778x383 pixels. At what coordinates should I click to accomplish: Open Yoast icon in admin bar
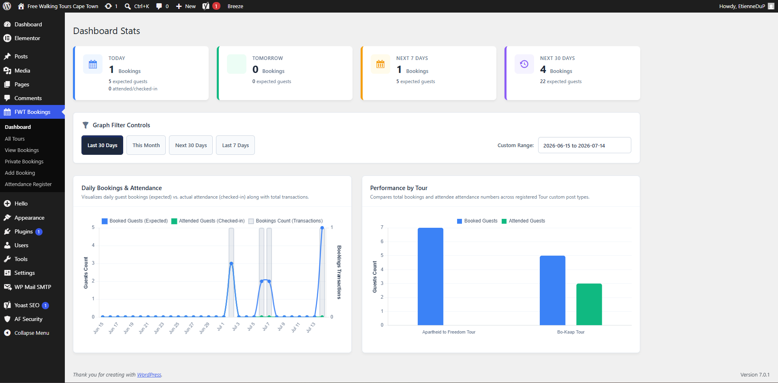click(x=206, y=6)
